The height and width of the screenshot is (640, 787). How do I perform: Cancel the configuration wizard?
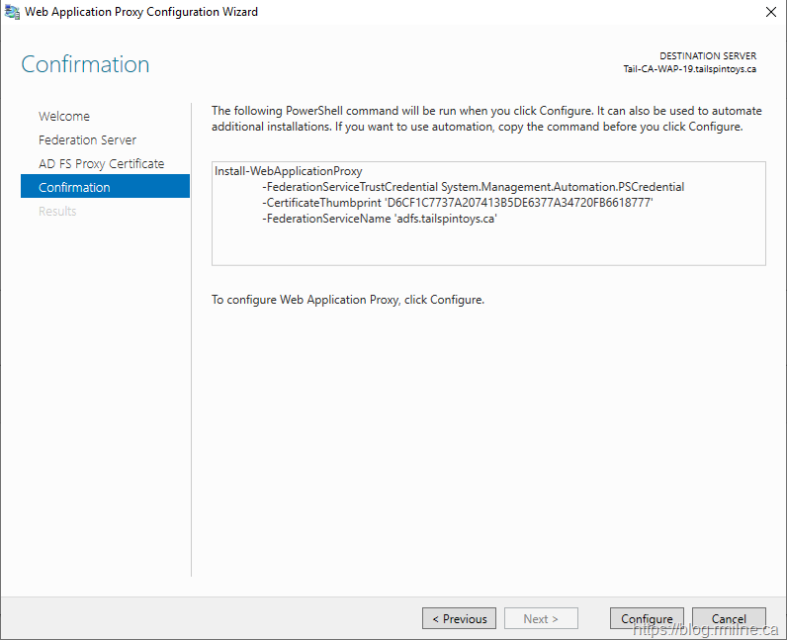coord(729,618)
